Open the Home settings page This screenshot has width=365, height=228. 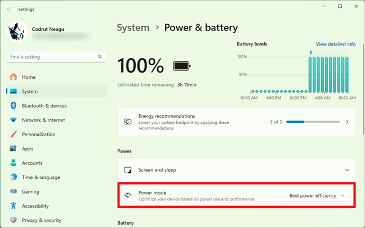(29, 77)
